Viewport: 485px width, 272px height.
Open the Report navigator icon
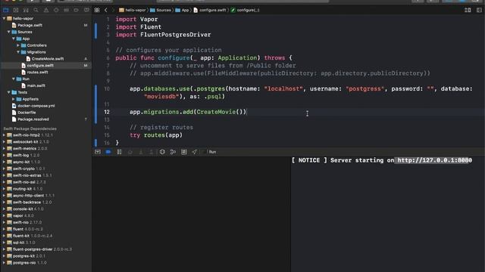(86, 10)
